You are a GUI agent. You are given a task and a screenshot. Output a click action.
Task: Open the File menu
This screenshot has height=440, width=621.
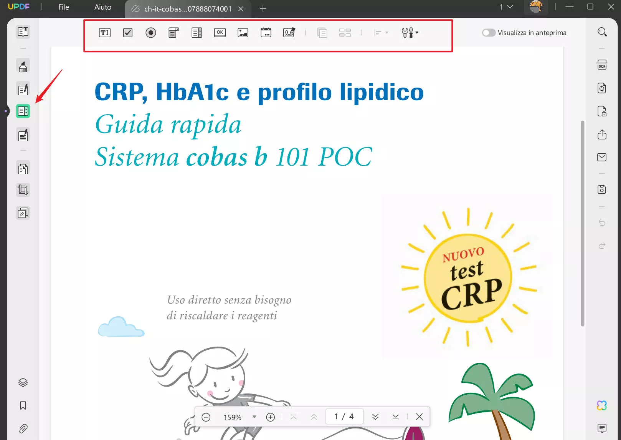click(64, 7)
